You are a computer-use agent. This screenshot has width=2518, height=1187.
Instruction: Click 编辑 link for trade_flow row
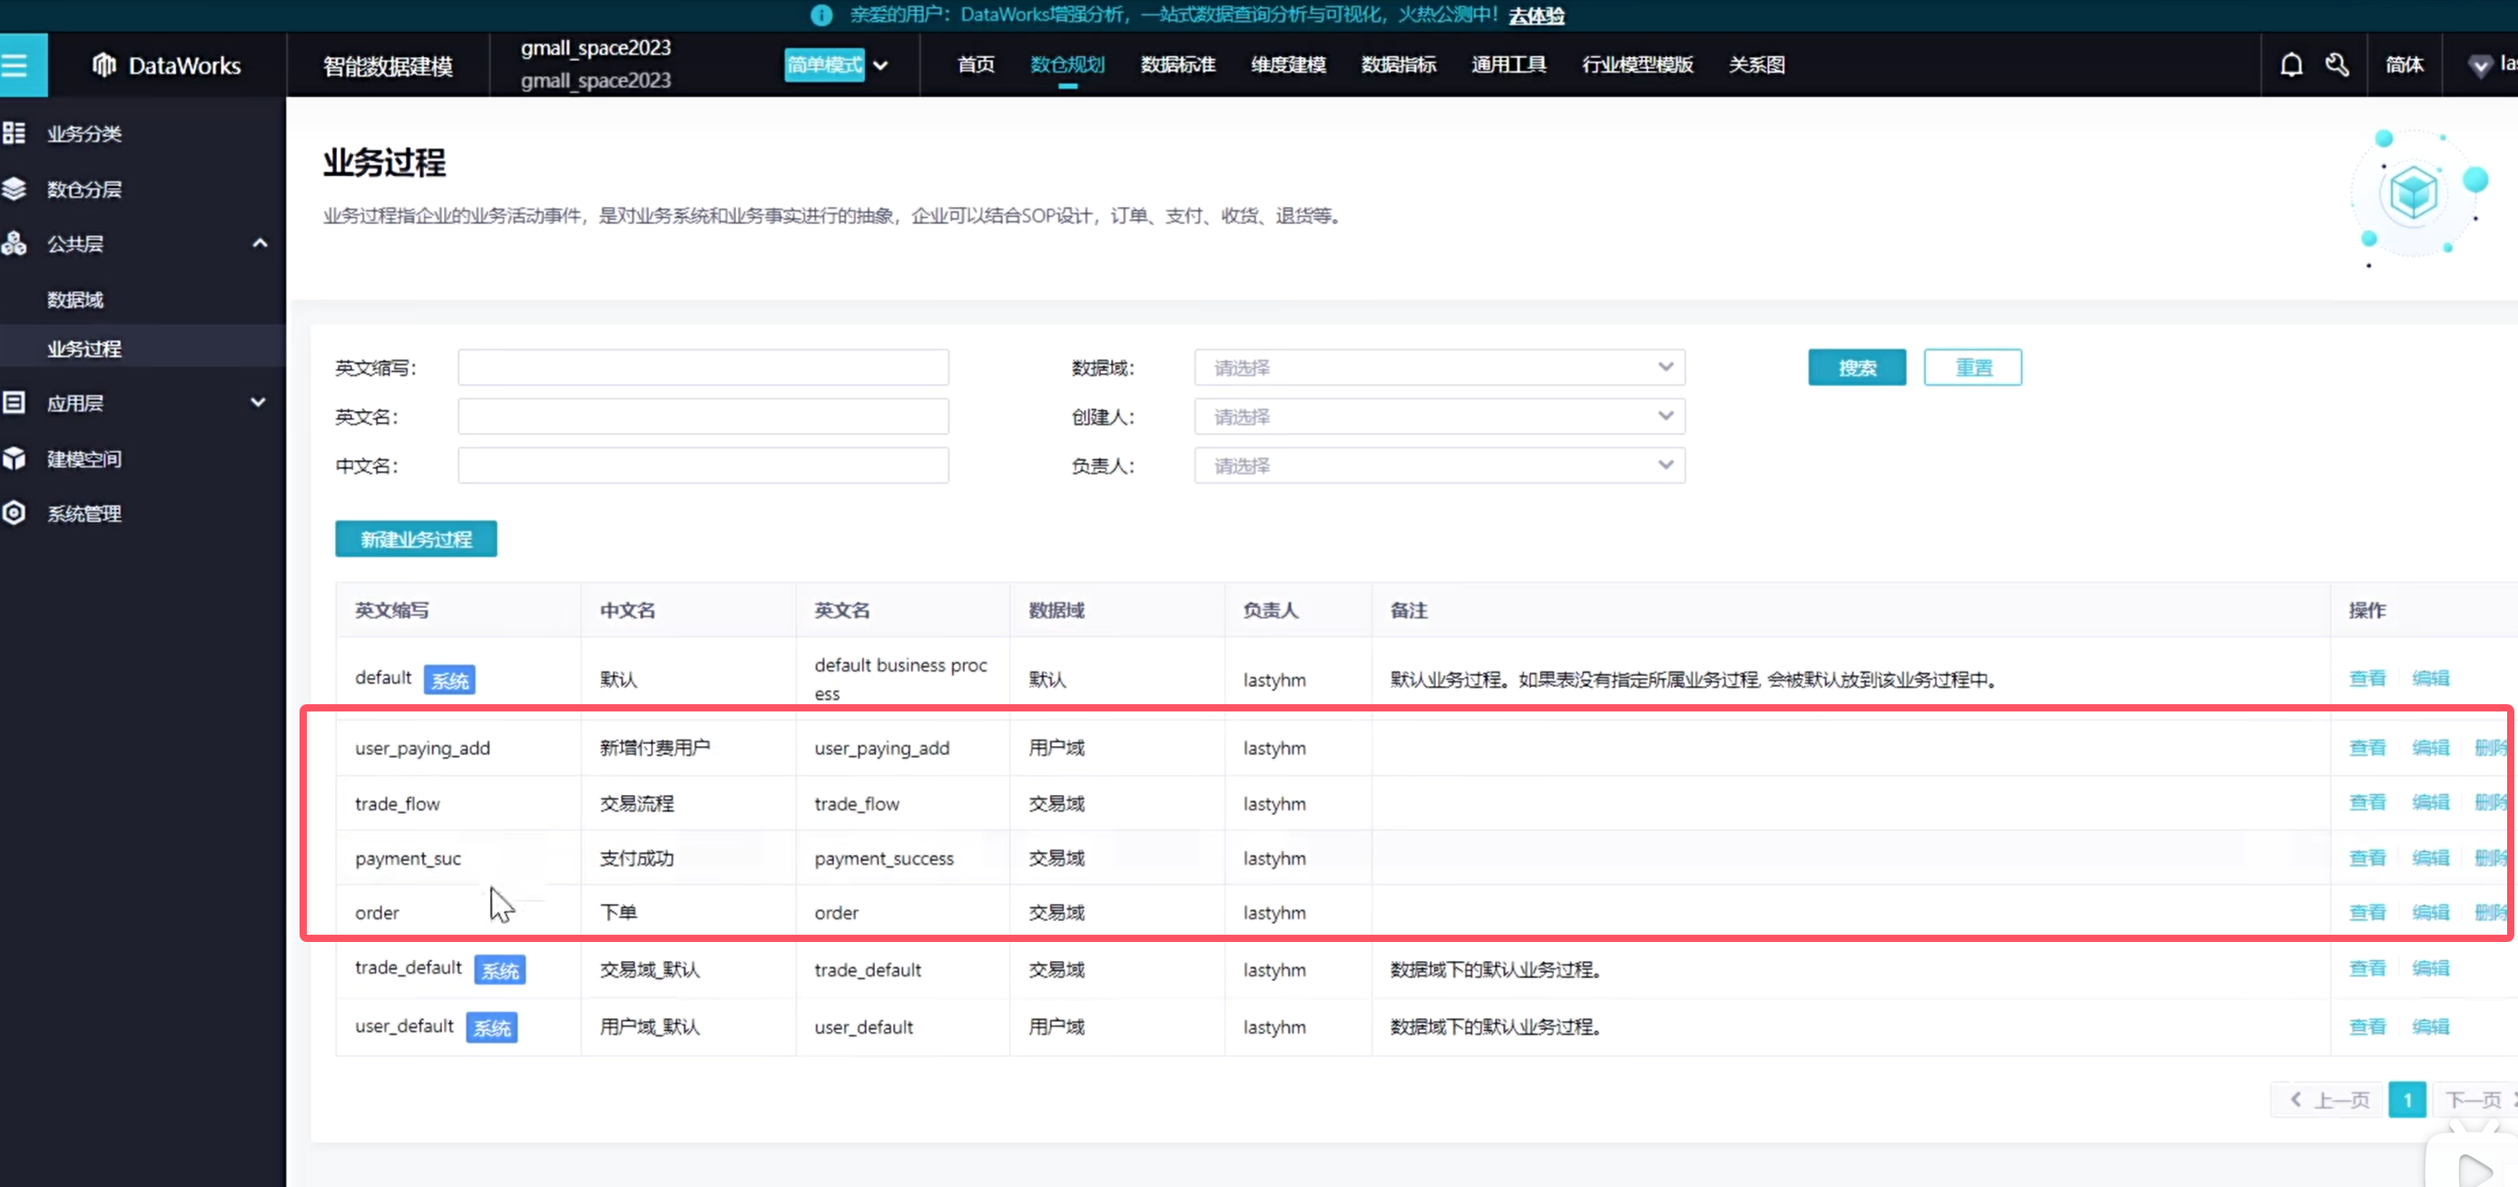pos(2430,802)
